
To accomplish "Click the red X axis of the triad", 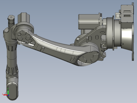I will pyautogui.click(x=6, y=95).
